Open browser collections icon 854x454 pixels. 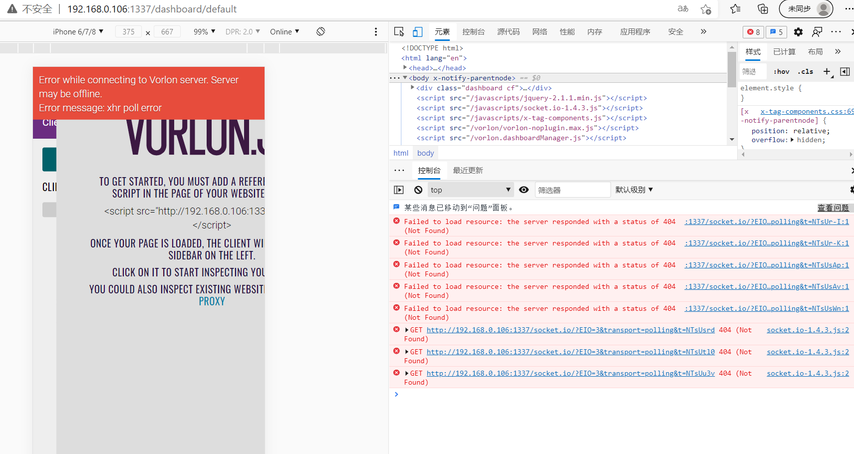coord(763,9)
